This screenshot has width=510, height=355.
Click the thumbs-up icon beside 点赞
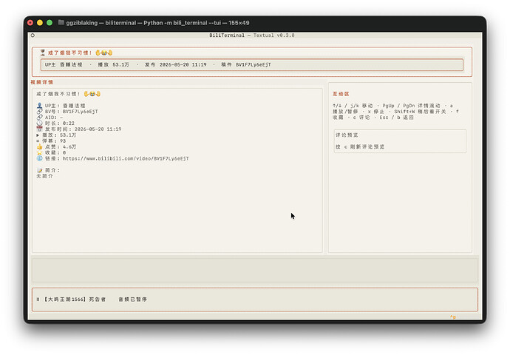[39, 146]
